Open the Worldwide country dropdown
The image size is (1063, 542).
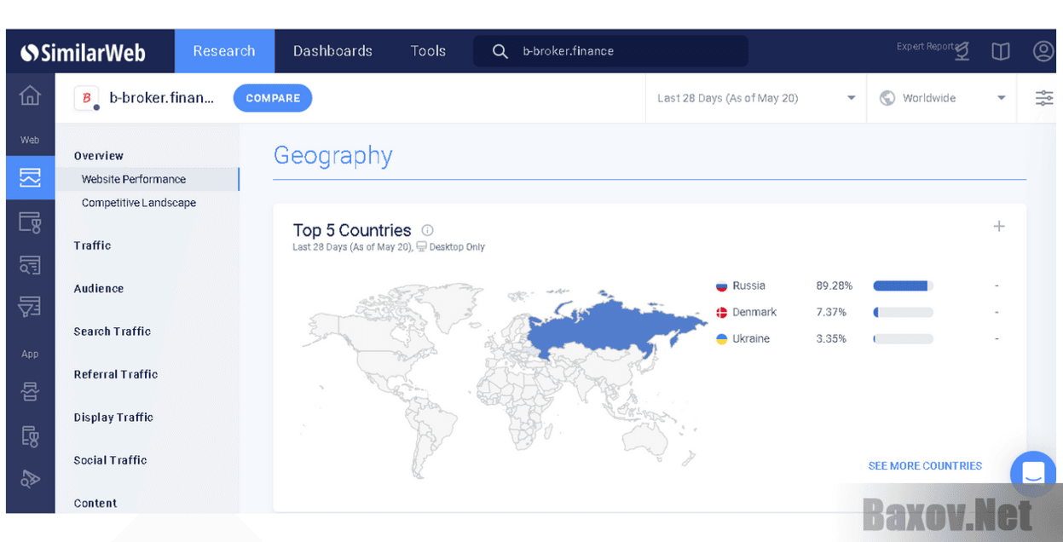coord(941,98)
